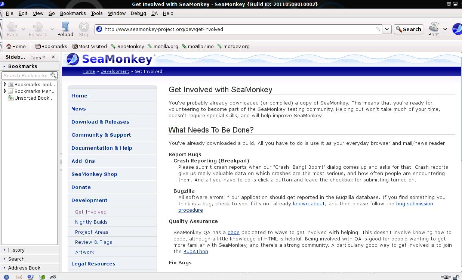Follow the Home breadcrumb link
The width and height of the screenshot is (462, 280).
pyautogui.click(x=89, y=71)
